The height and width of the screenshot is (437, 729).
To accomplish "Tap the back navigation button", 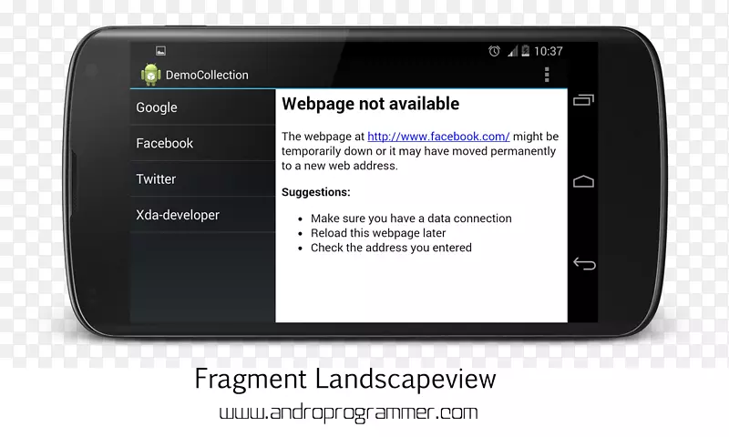I will click(584, 263).
